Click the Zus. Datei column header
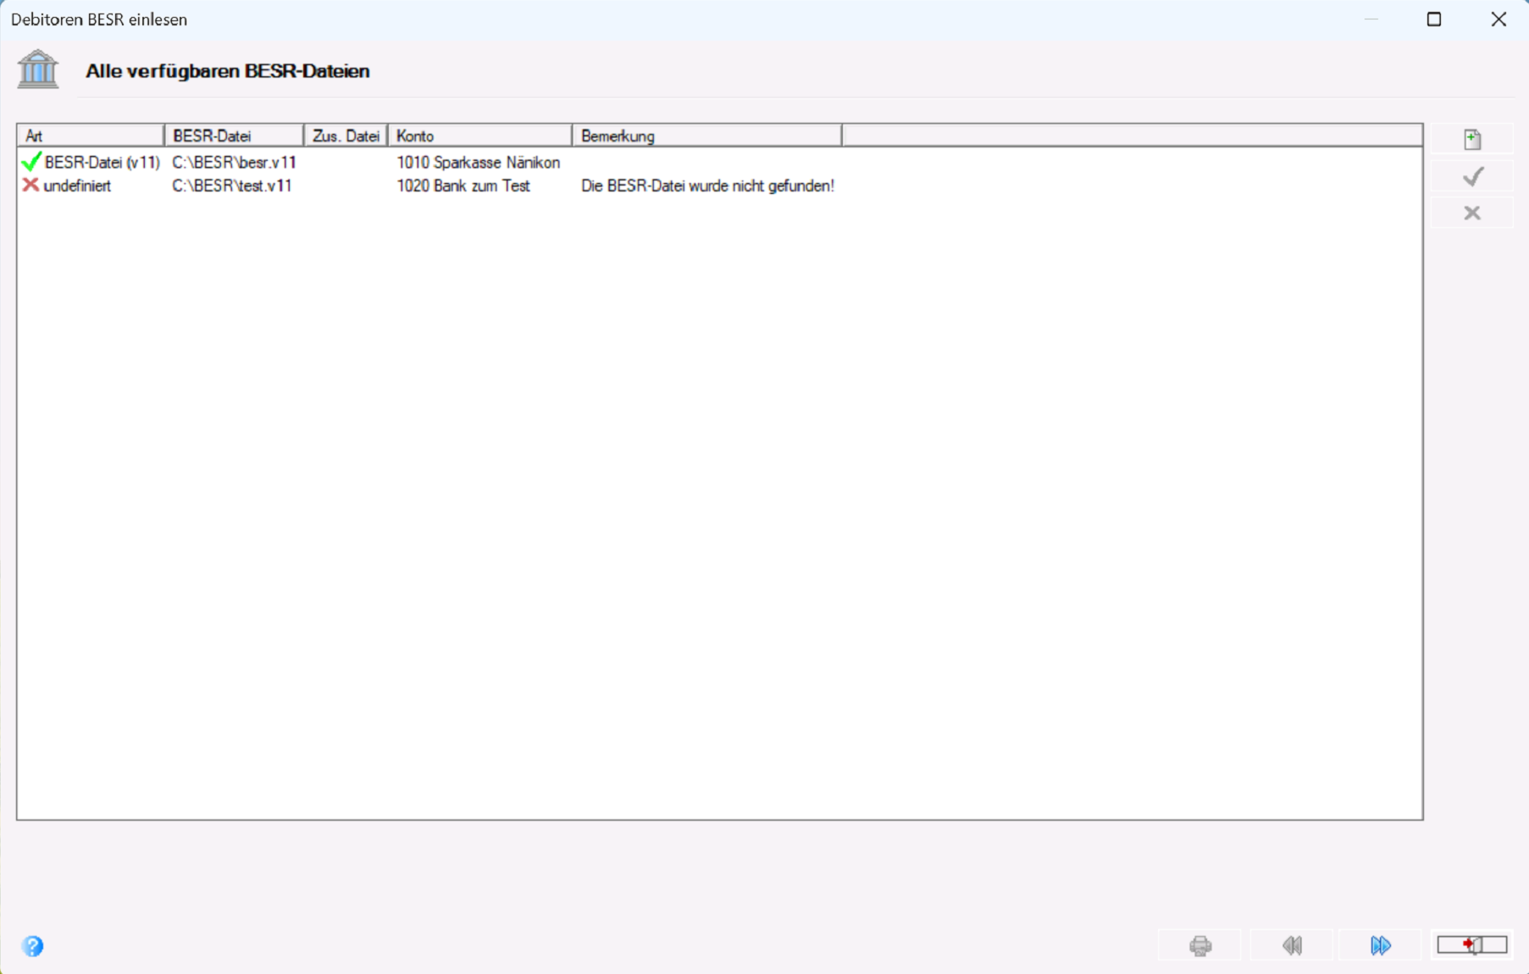The image size is (1529, 974). 346,136
